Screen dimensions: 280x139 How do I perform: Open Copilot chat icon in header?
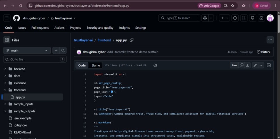pyautogui.click(x=205, y=18)
